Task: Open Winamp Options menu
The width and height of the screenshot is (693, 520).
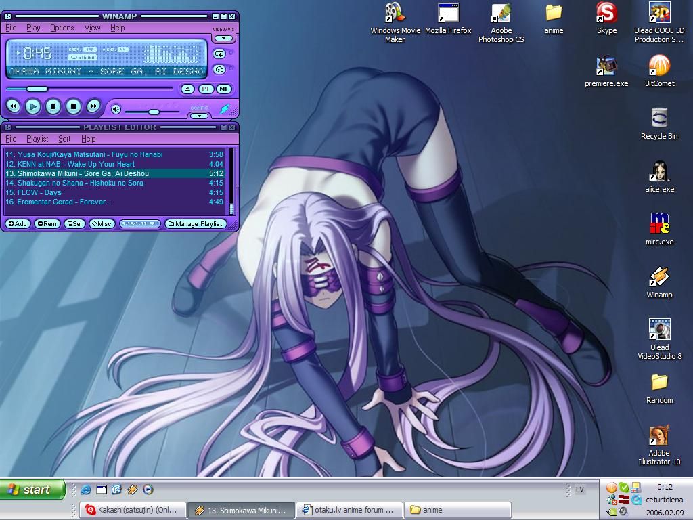Action: (62, 28)
